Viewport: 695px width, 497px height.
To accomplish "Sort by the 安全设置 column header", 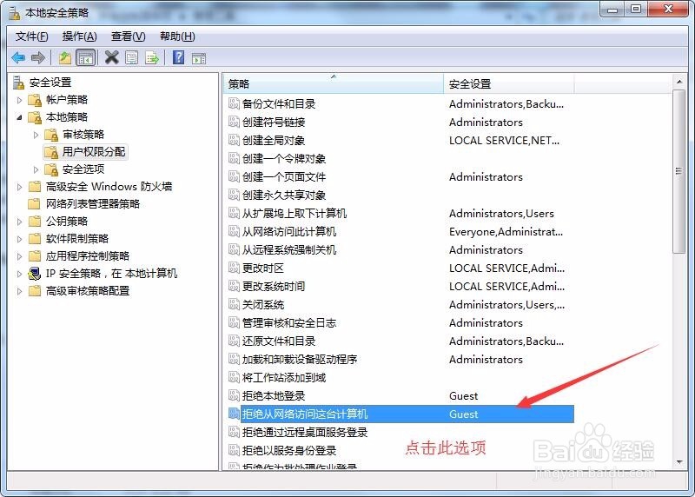I will [508, 83].
